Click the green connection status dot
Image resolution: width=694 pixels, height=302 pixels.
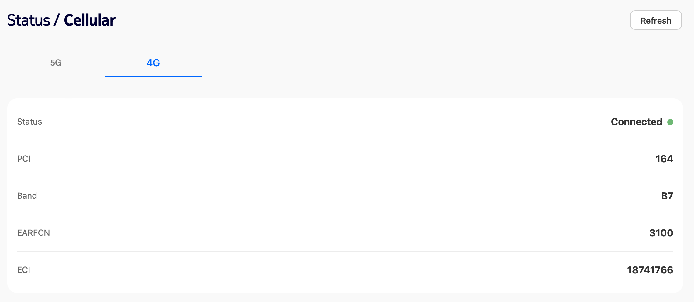(670, 122)
